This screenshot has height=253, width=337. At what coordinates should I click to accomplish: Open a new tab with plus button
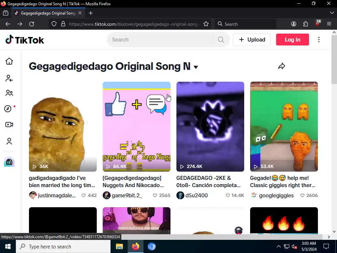[91, 13]
